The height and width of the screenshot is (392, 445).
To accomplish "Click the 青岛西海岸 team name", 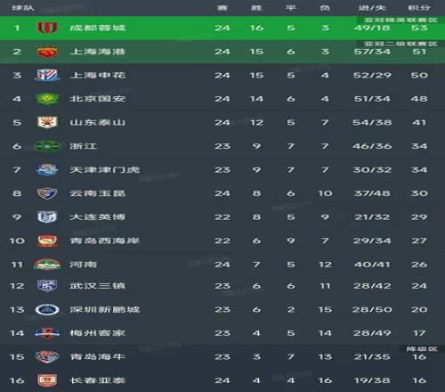I will 105,241.
